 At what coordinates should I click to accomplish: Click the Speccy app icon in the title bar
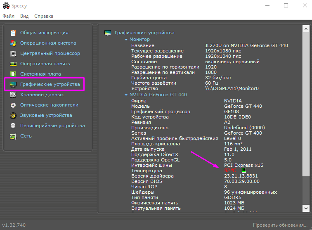coord(6,6)
